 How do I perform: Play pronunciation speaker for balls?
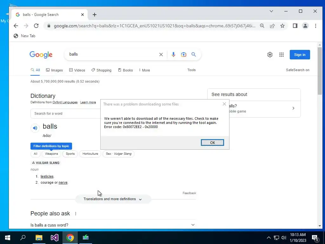[x=35, y=128]
